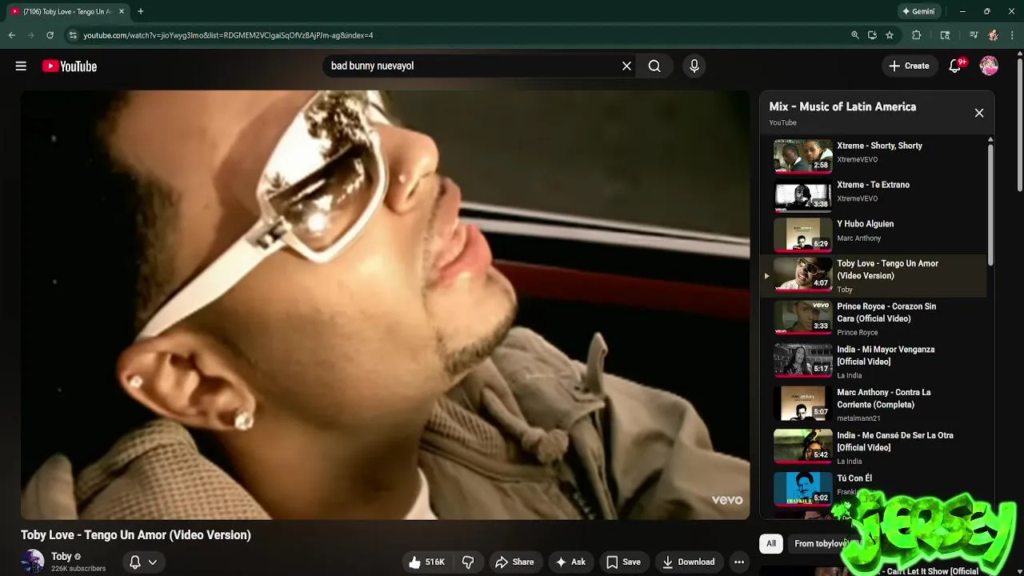1024x576 pixels.
Task: Open more actions three-dot menu
Action: pos(739,562)
